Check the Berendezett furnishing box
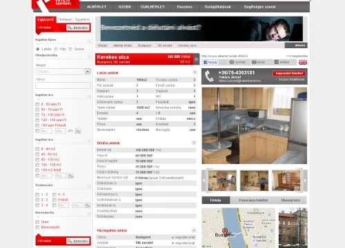 [x=37, y=227]
